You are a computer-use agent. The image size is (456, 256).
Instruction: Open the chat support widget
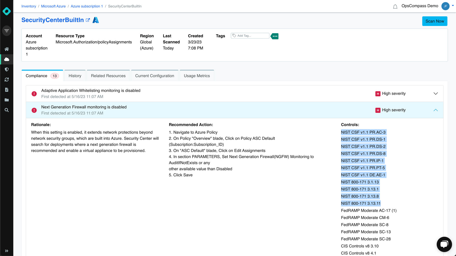coord(444,244)
